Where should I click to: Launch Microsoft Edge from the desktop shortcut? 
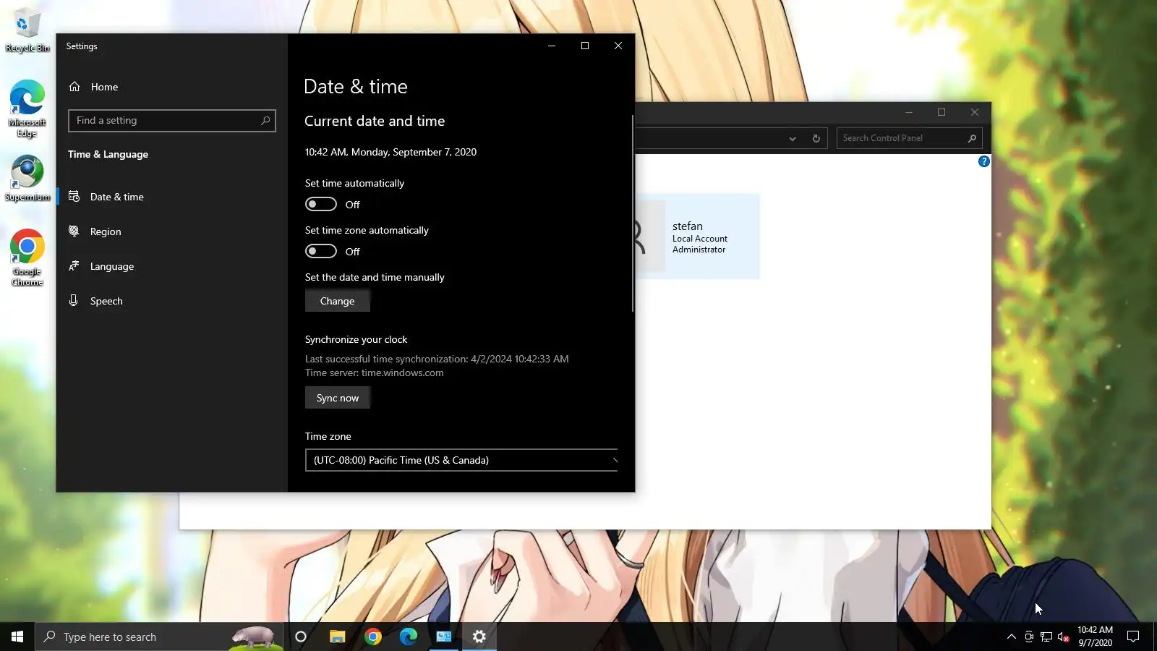[x=27, y=109]
